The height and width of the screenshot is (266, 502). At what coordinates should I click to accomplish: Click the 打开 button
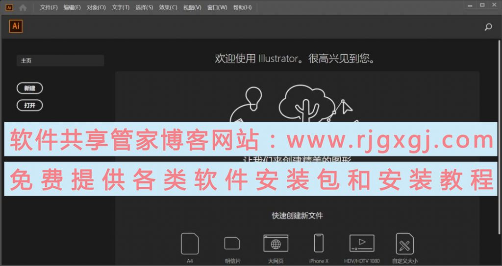tap(30, 105)
